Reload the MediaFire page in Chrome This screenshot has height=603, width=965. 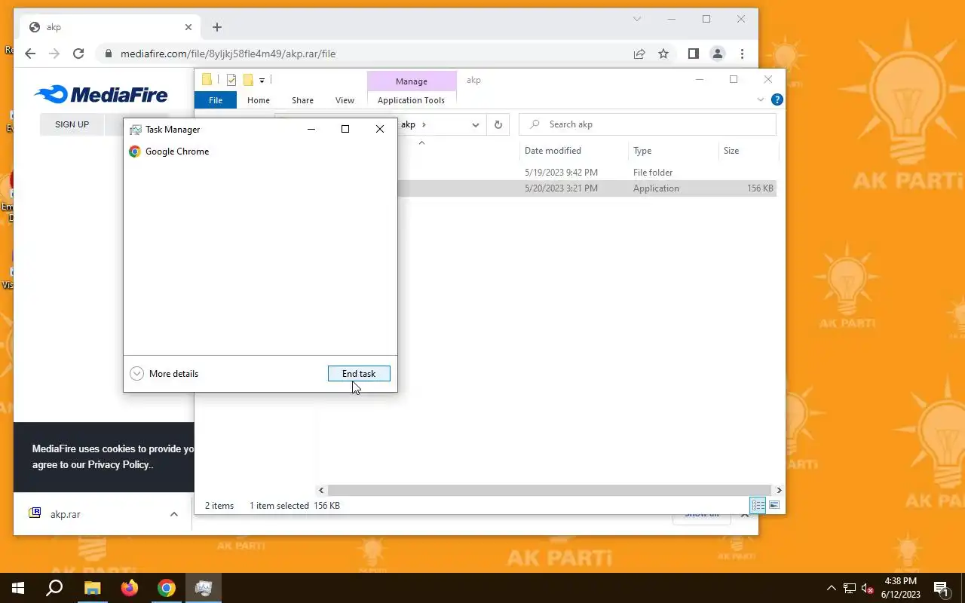tap(78, 54)
